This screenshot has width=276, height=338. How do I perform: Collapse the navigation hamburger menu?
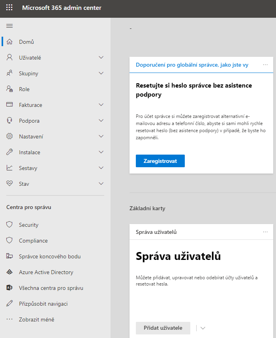[10, 26]
